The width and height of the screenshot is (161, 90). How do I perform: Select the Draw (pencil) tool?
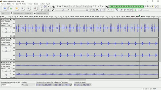pos(48,7)
